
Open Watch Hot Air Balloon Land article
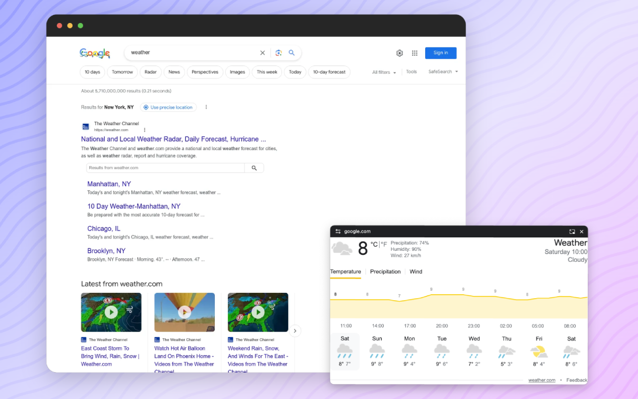pos(184,360)
